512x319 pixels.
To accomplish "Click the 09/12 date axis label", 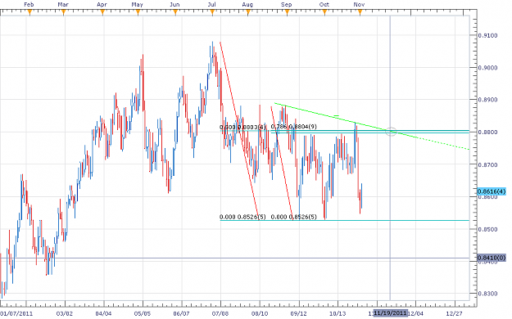I will point(299,313).
